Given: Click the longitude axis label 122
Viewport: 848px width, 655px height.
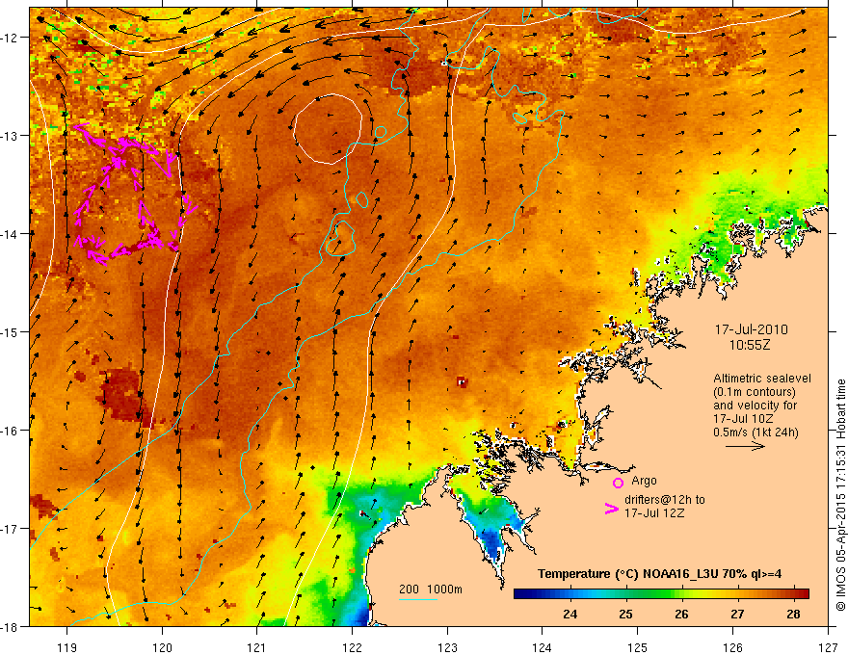Looking at the screenshot, I should pyautogui.click(x=352, y=647).
